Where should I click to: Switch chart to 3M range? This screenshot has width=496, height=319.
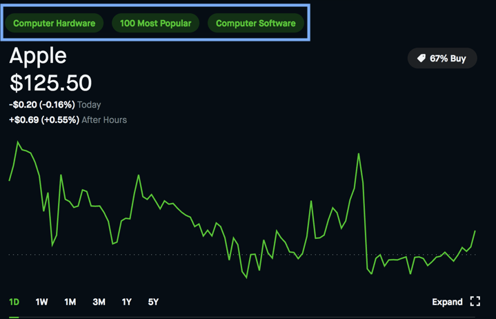tap(99, 302)
